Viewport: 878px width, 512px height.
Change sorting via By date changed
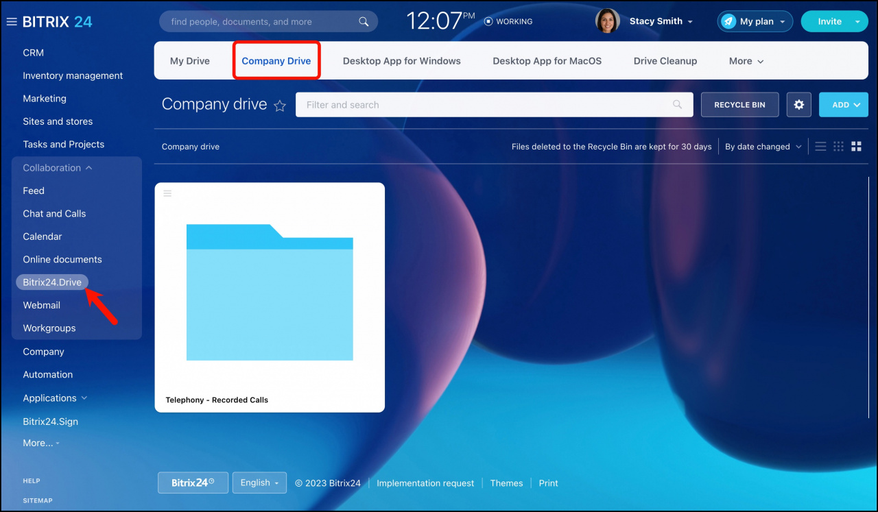tap(763, 147)
